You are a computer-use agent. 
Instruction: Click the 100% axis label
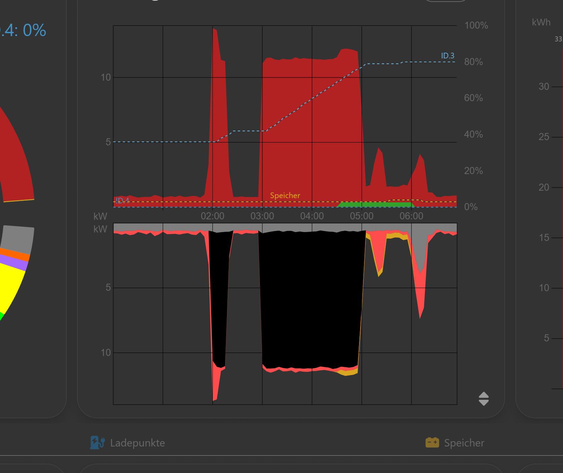pos(476,25)
